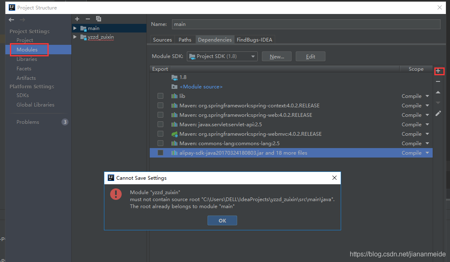Expand the yzzd_zuixin module tree
Viewport: 450px width, 262px height.
click(x=75, y=37)
